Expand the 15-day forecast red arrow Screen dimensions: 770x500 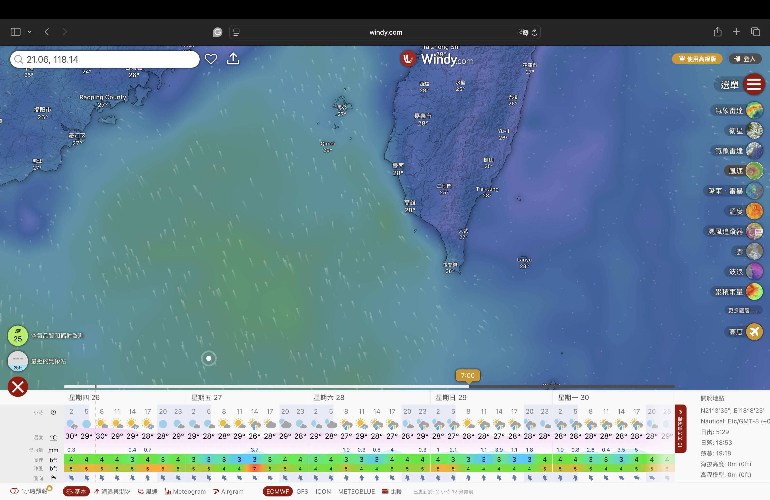(x=680, y=412)
